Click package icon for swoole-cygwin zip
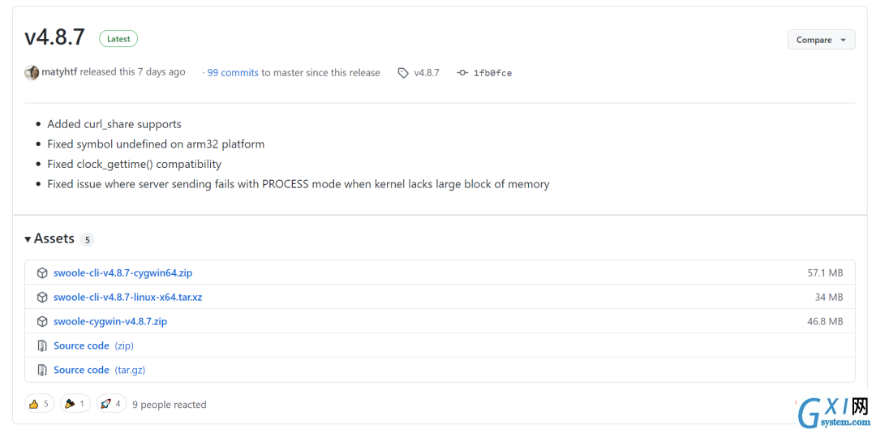The height and width of the screenshot is (429, 876). (42, 322)
